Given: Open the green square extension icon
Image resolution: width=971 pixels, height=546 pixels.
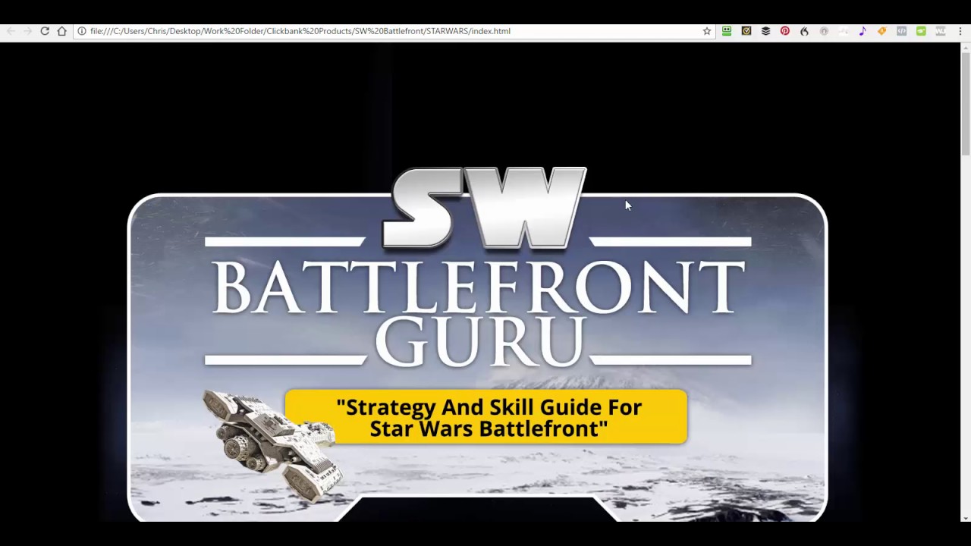Looking at the screenshot, I should pyautogui.click(x=921, y=31).
